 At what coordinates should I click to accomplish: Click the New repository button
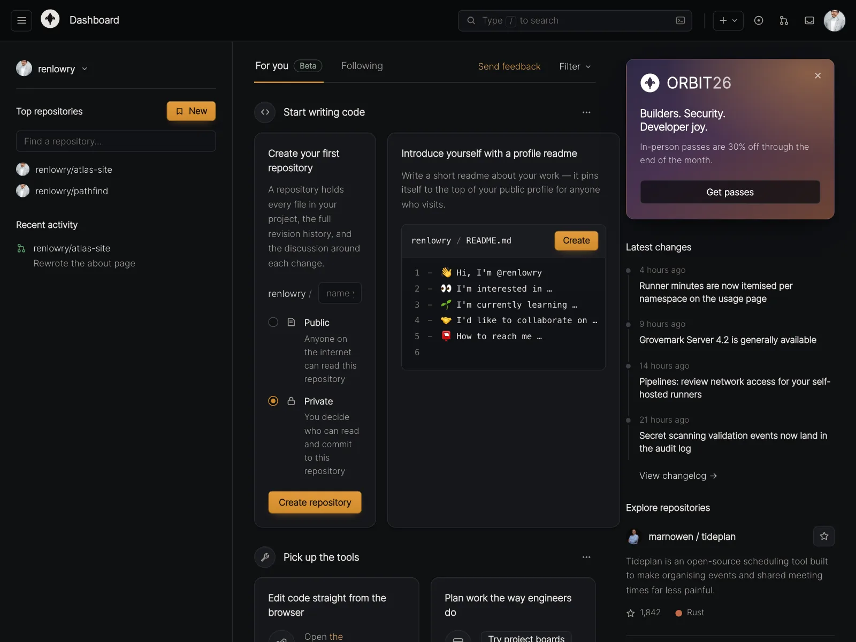191,111
